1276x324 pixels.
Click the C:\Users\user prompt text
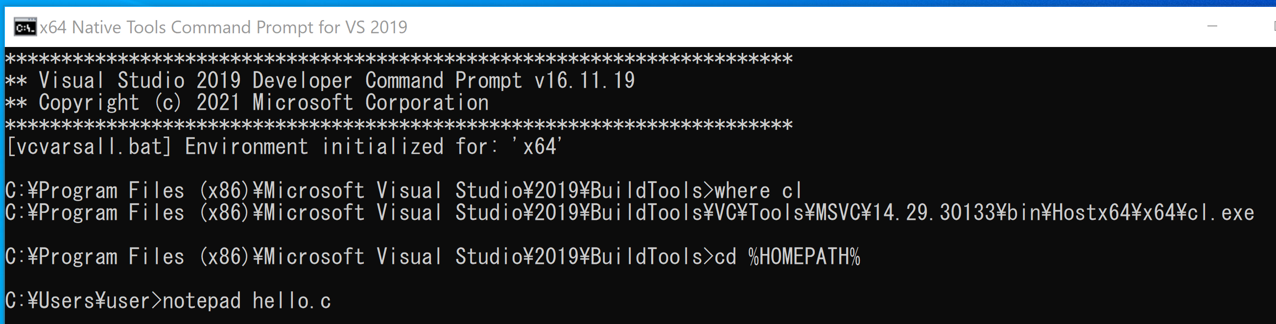coord(84,301)
